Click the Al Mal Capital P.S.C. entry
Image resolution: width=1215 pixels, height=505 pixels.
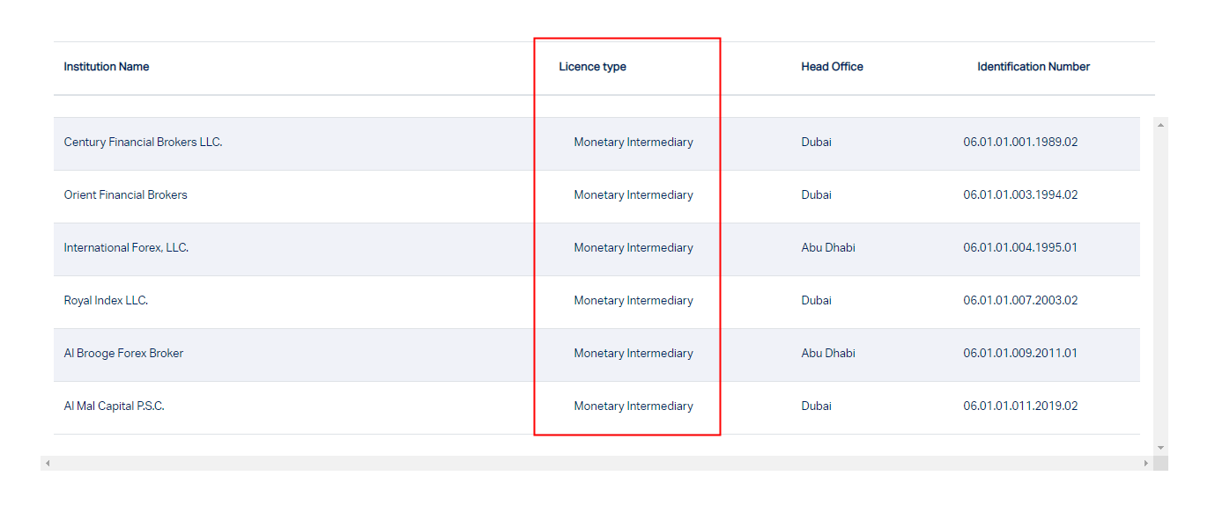[114, 406]
